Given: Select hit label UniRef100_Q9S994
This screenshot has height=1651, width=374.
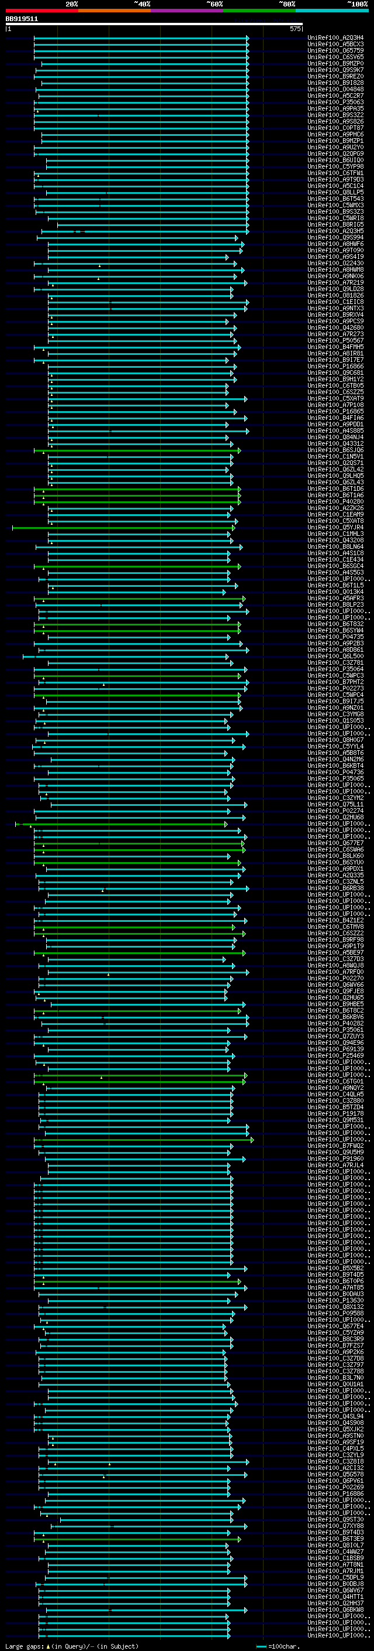Looking at the screenshot, I should [x=335, y=238].
